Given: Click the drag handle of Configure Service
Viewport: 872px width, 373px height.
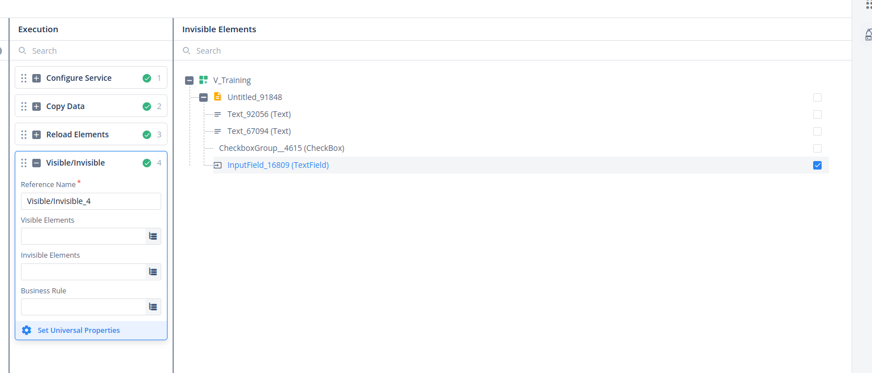Looking at the screenshot, I should click(24, 78).
